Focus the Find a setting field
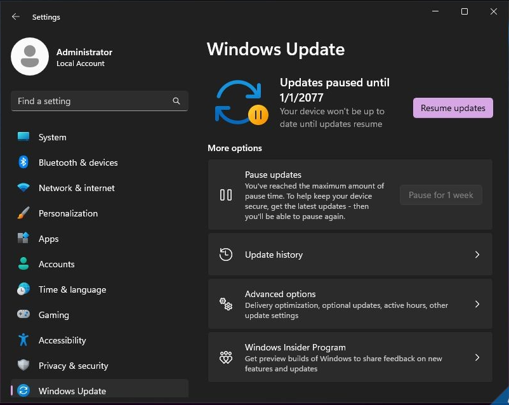This screenshot has width=509, height=405. 100,101
